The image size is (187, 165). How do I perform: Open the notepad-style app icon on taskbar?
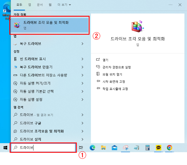(137, 148)
